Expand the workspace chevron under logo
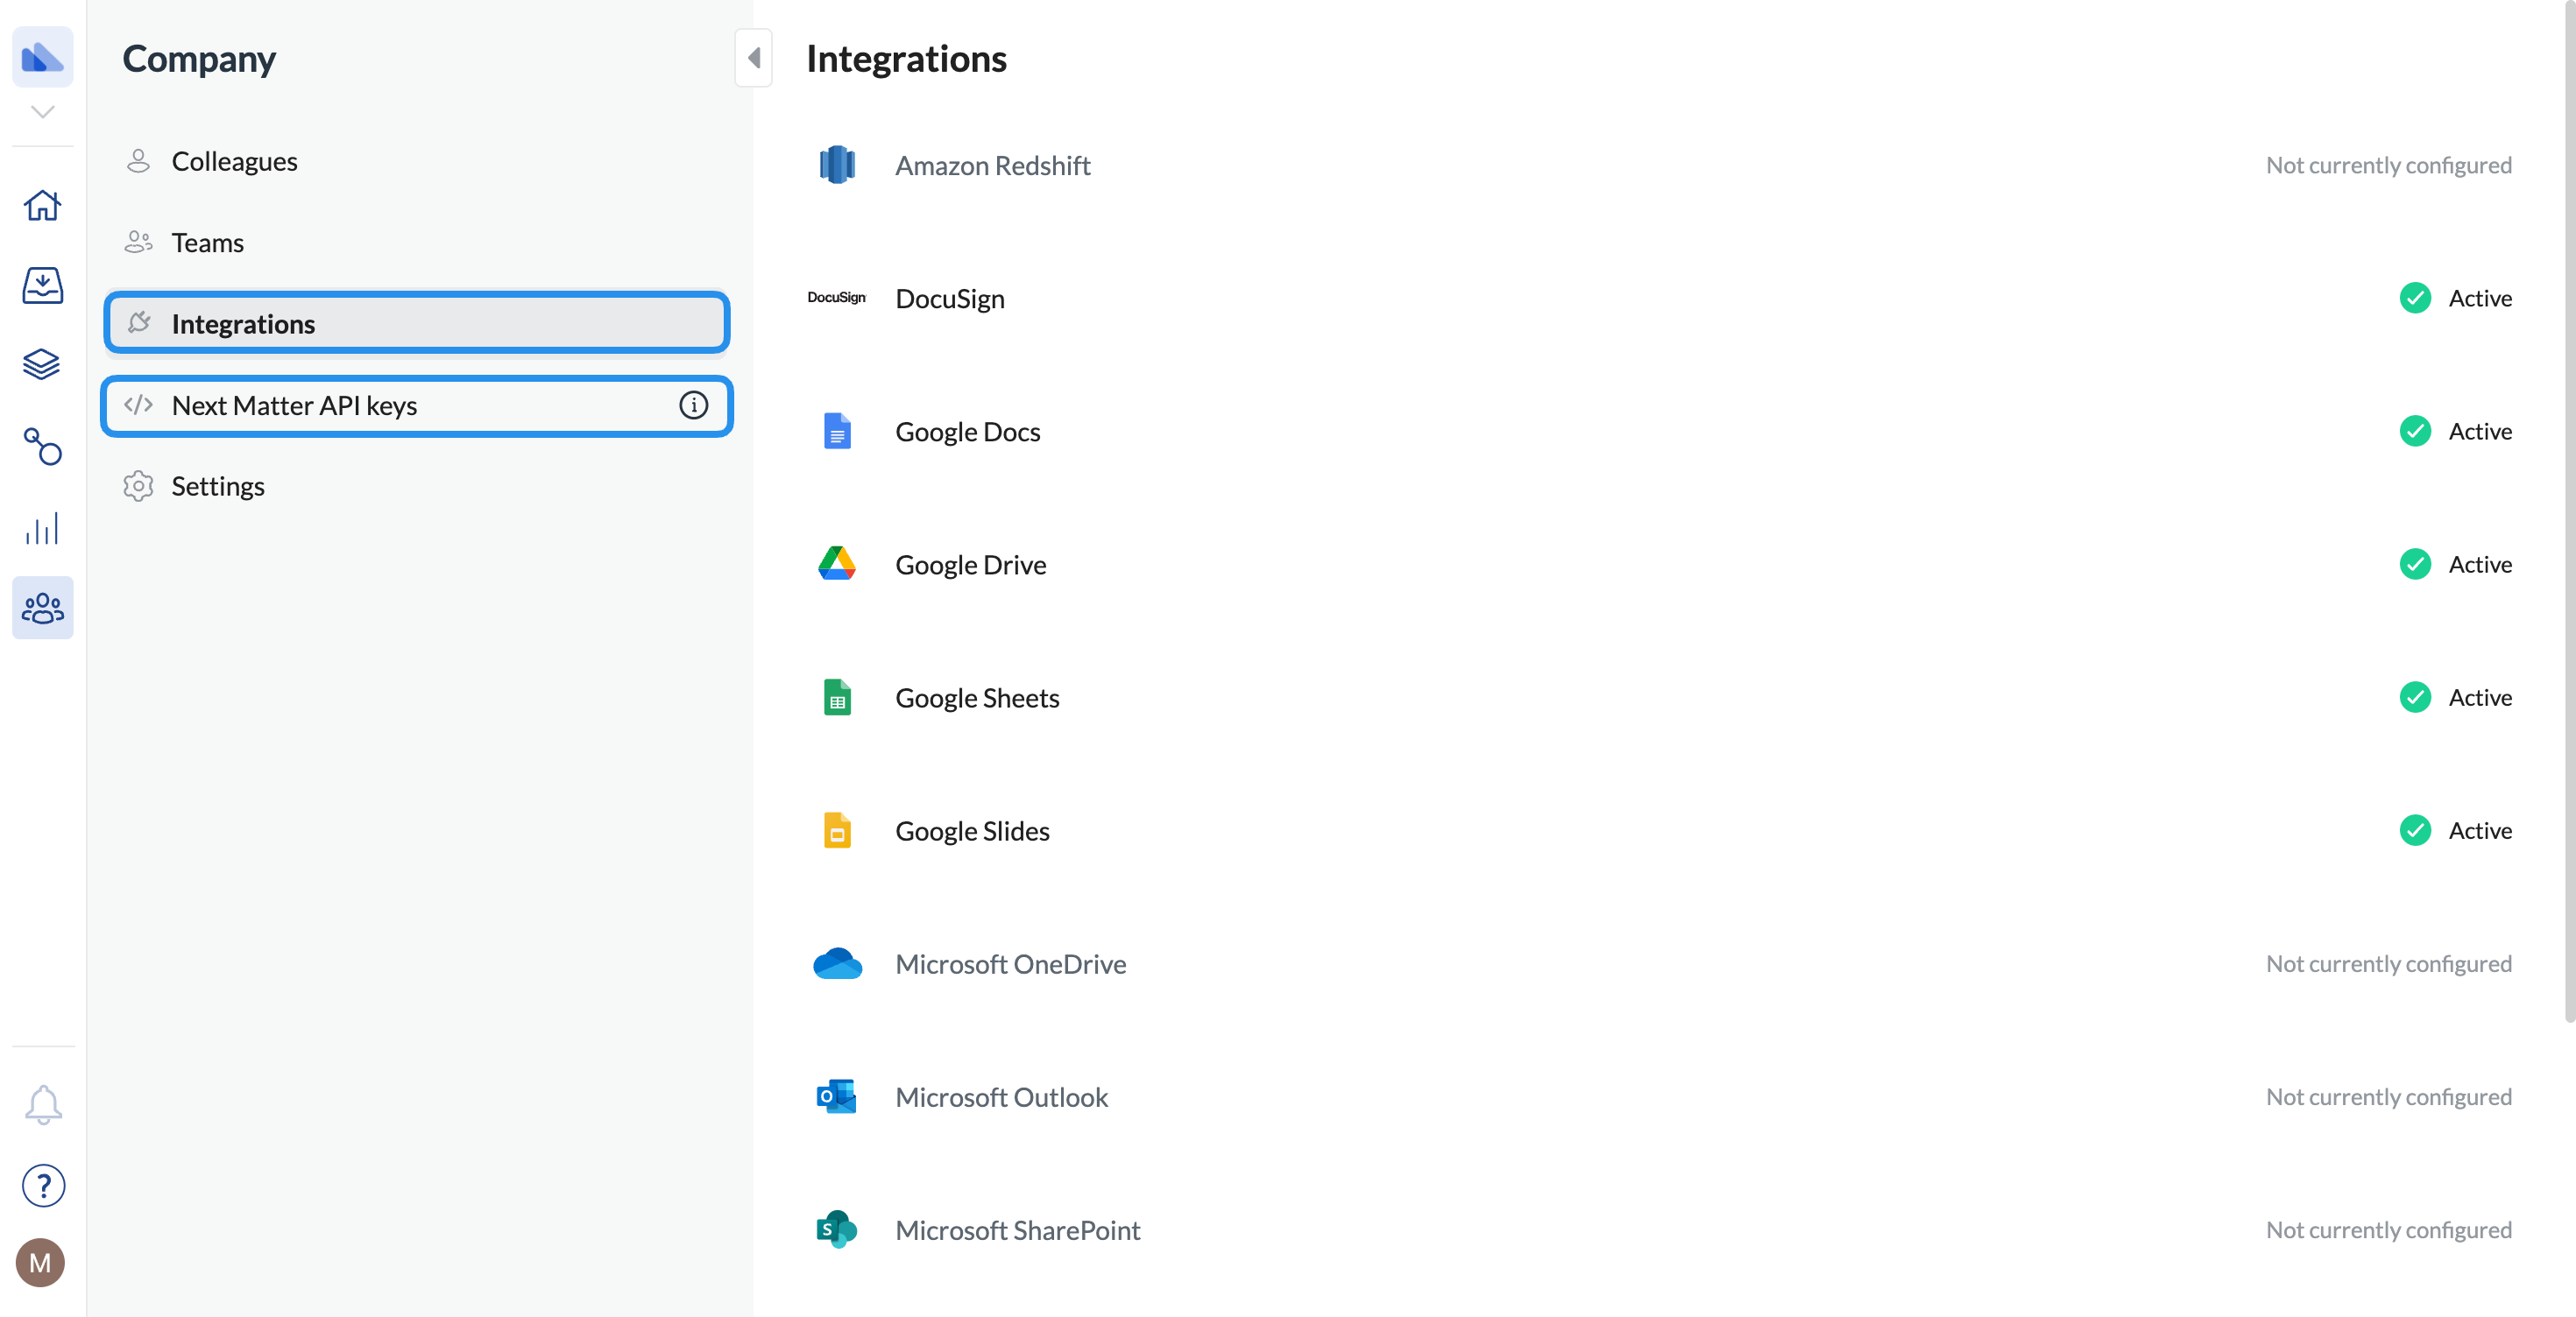Viewport: 2576px width, 1317px height. (42, 112)
